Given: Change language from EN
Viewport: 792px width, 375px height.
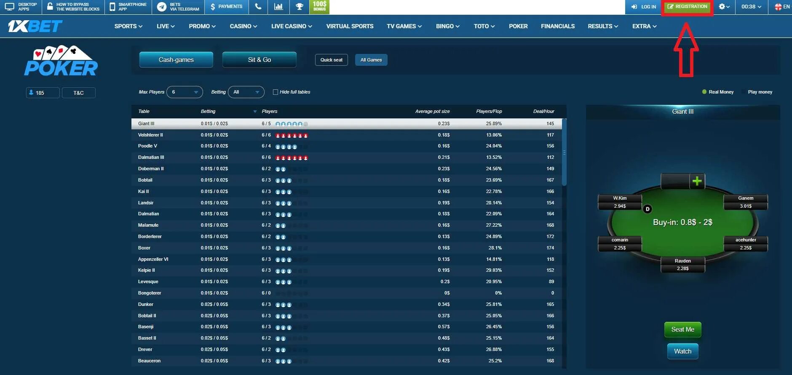Looking at the screenshot, I should pyautogui.click(x=782, y=7).
